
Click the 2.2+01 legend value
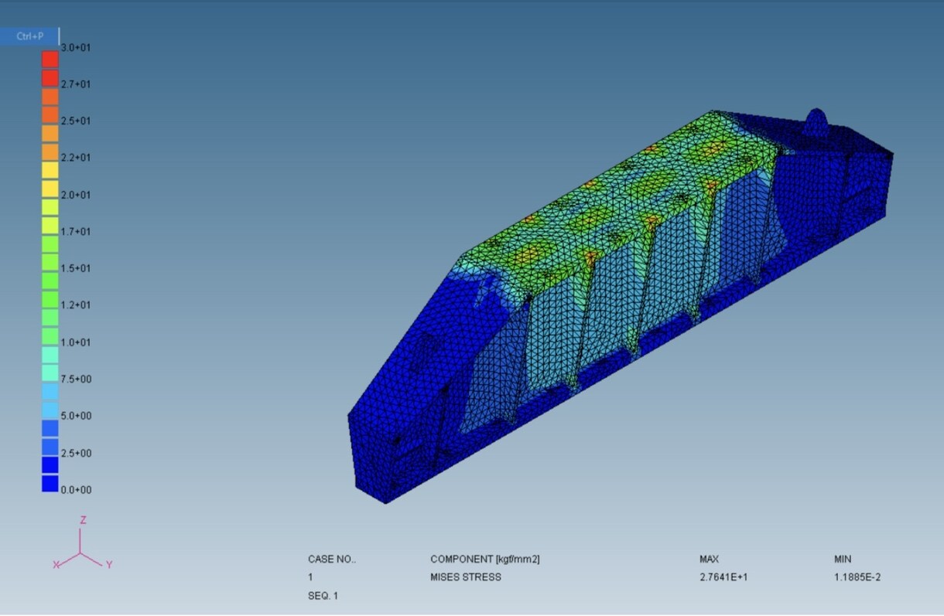[x=77, y=158]
